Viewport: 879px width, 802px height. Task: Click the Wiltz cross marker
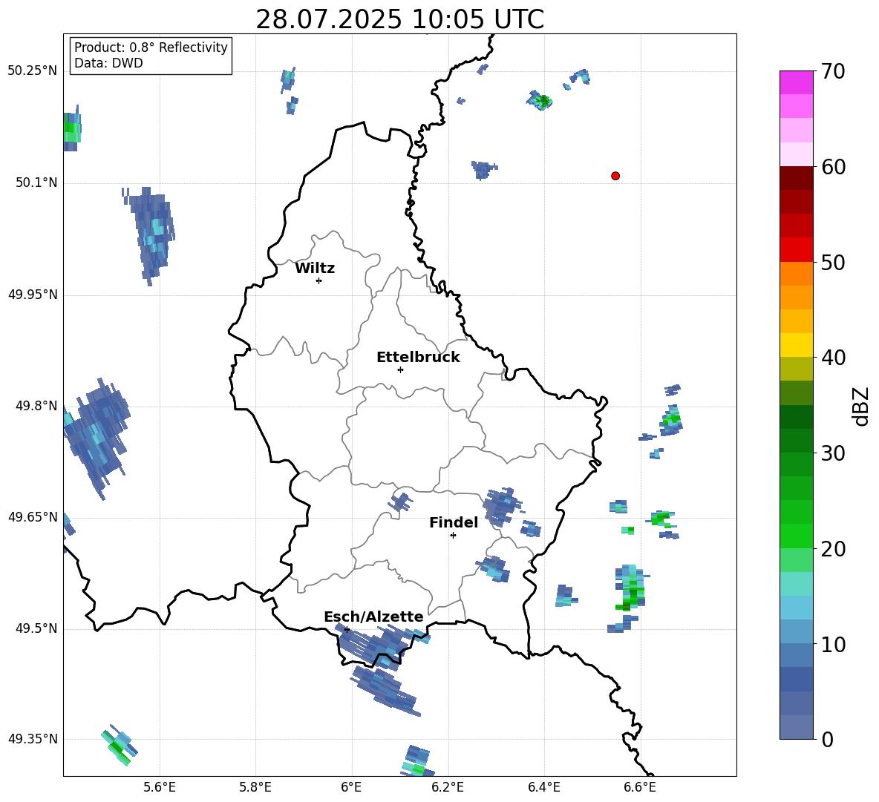pos(318,280)
